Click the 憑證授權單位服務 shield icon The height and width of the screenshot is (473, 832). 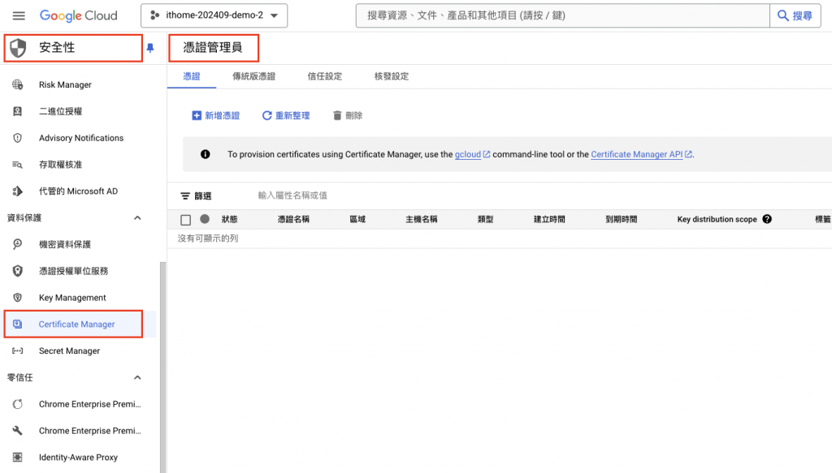(18, 271)
